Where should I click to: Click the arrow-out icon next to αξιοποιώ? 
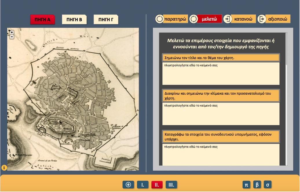coord(261,19)
